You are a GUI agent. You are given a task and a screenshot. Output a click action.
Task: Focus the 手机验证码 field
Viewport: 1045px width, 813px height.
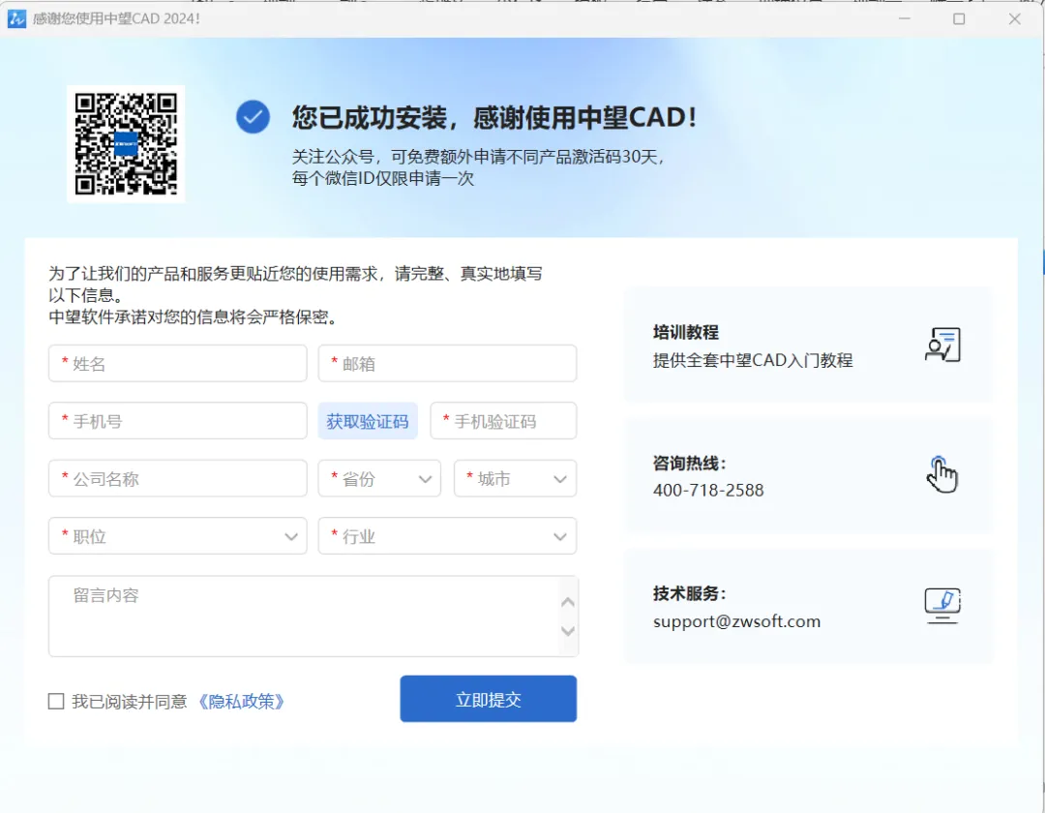503,420
